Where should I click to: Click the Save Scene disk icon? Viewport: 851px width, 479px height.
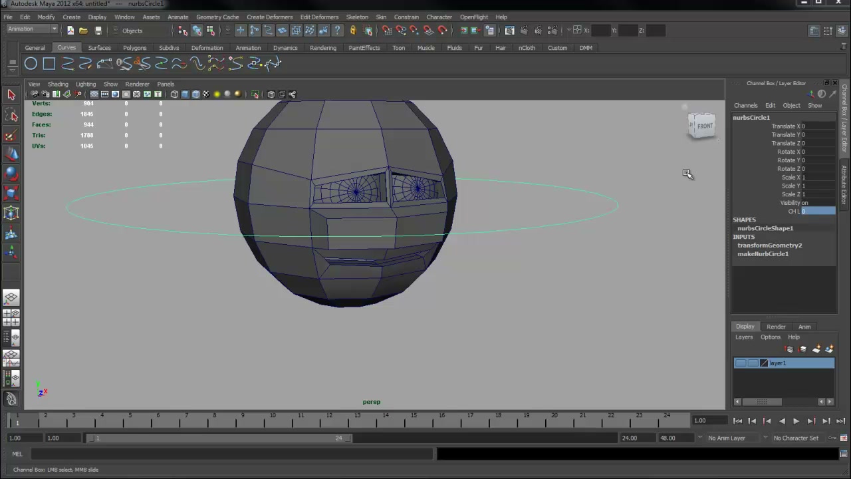click(98, 30)
